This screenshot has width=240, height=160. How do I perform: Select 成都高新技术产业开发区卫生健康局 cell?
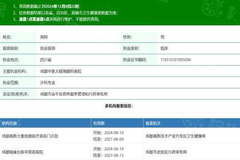point(176,136)
